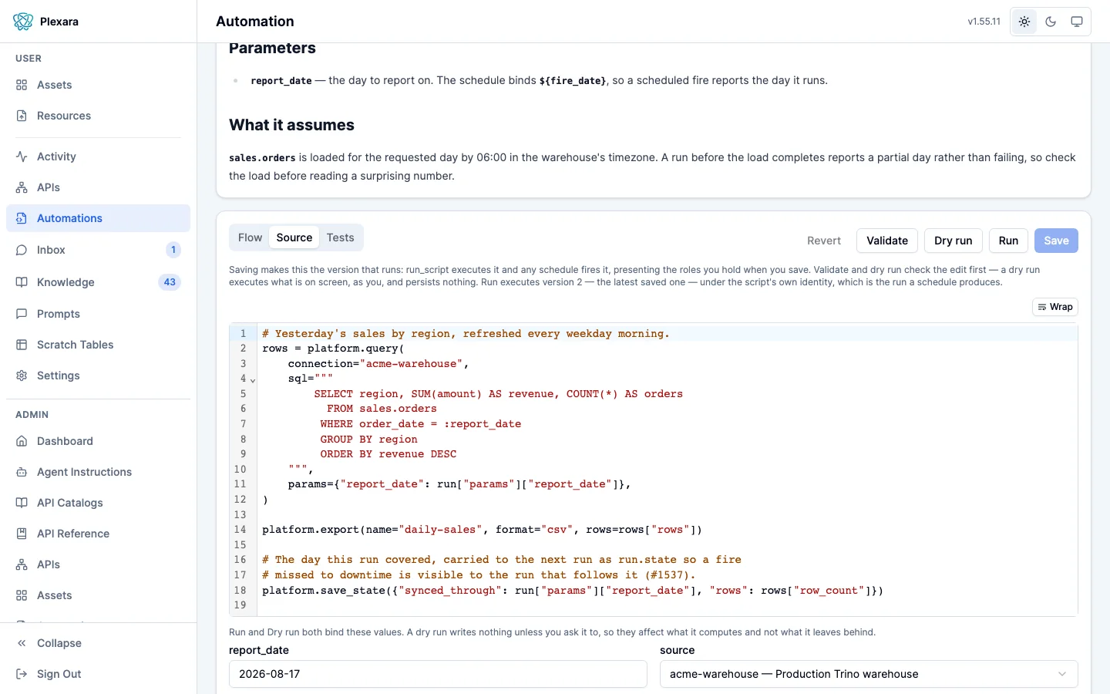1110x694 pixels.
Task: Click the Automations script icon
Action: coord(22,218)
